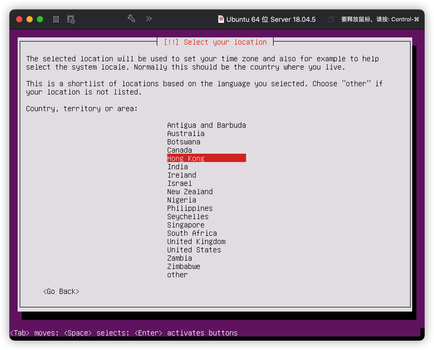The image size is (434, 350).
Task: Open virtual machine settings wrench
Action: coord(131,19)
